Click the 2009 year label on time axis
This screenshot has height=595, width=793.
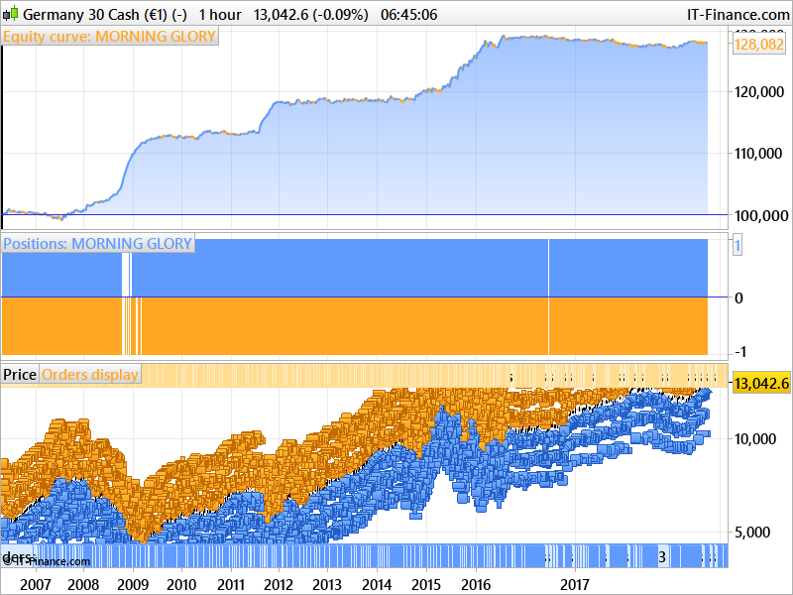(x=133, y=585)
